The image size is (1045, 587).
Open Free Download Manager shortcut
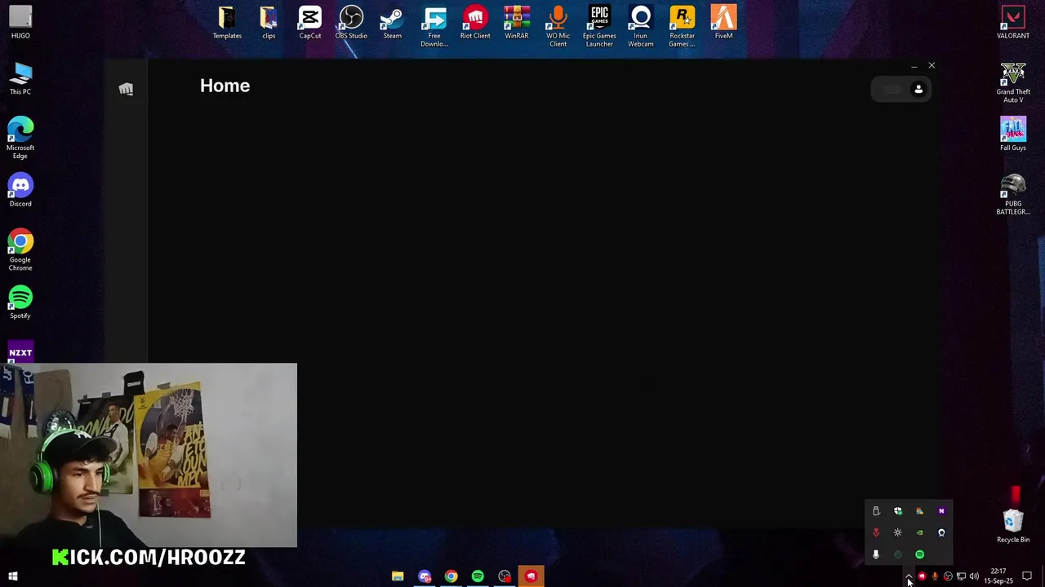[434, 27]
